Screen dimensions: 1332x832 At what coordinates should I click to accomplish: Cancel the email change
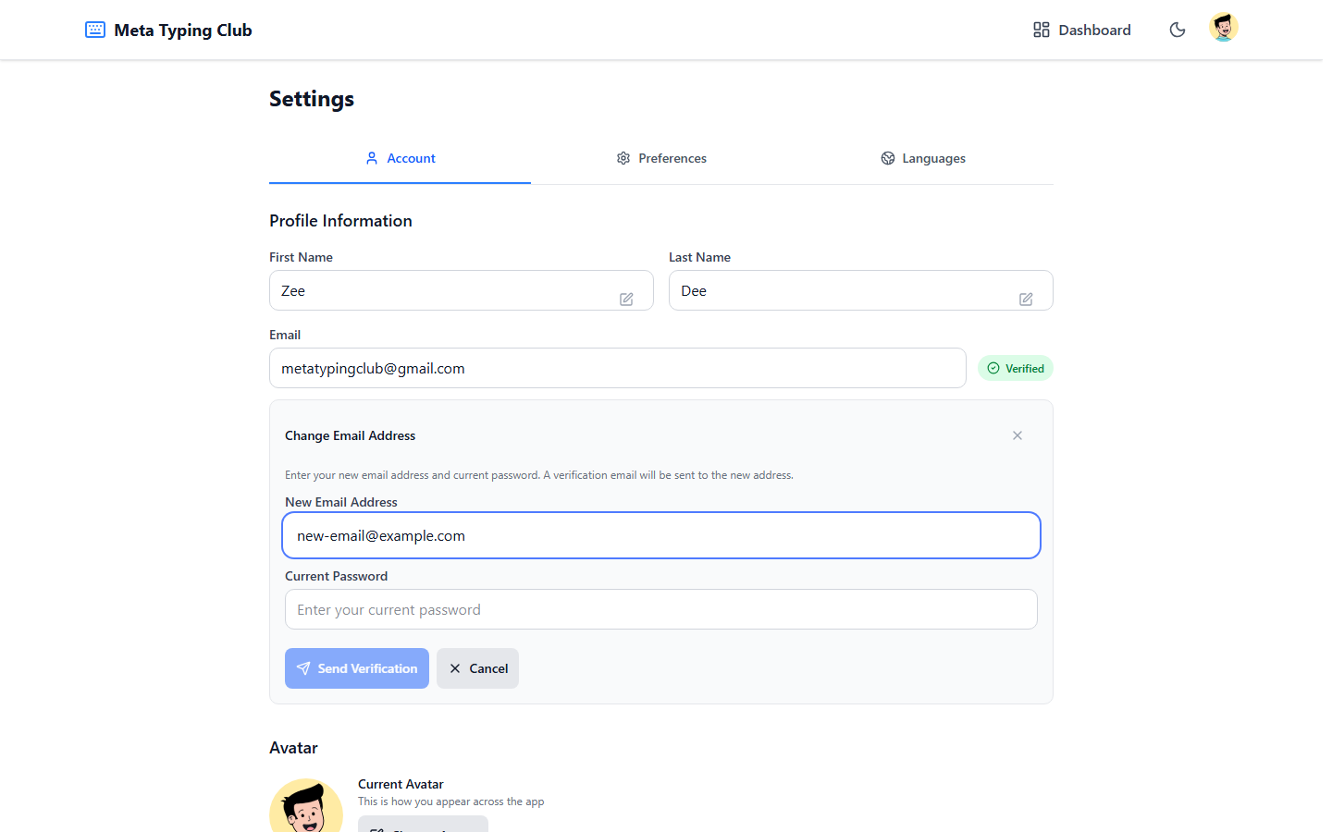point(477,668)
